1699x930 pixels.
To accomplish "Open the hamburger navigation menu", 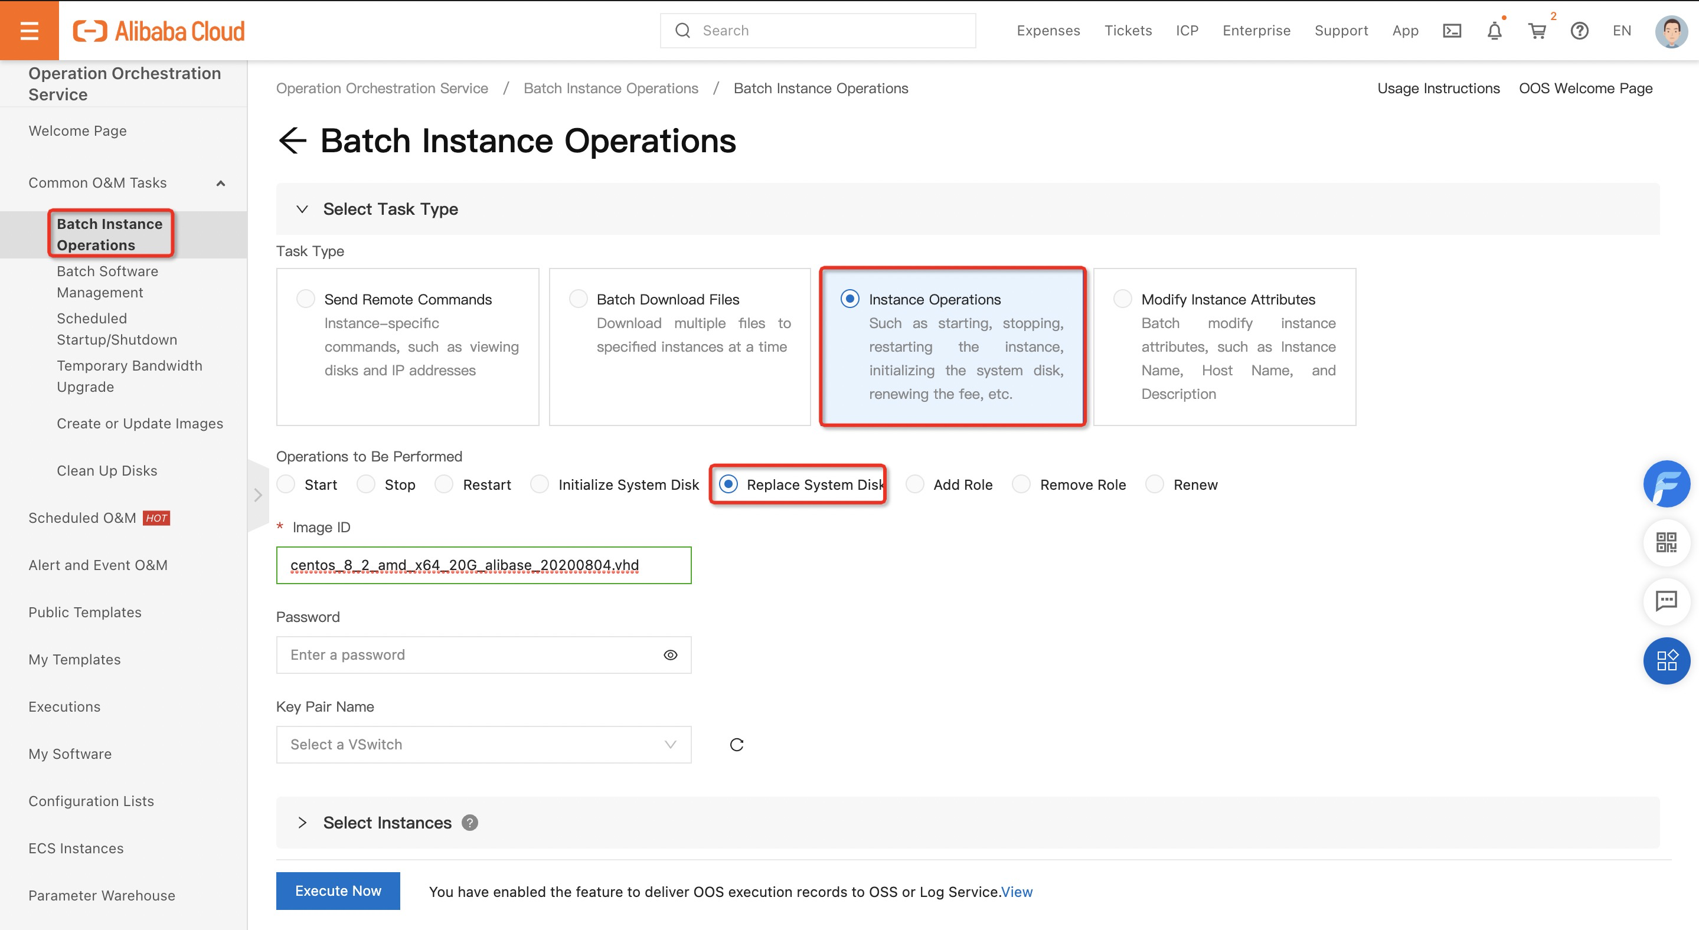I will tap(29, 30).
